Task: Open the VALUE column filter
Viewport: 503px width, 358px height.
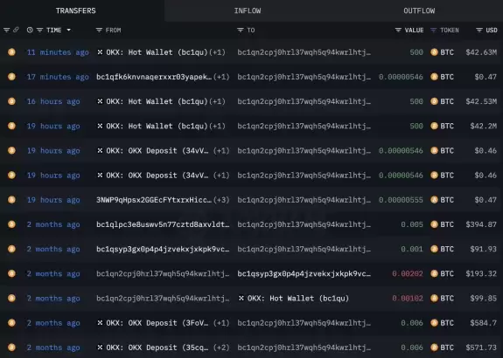Action: click(398, 30)
